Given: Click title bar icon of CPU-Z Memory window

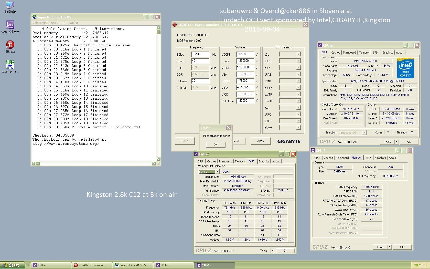Looking at the screenshot, I should (313, 151).
